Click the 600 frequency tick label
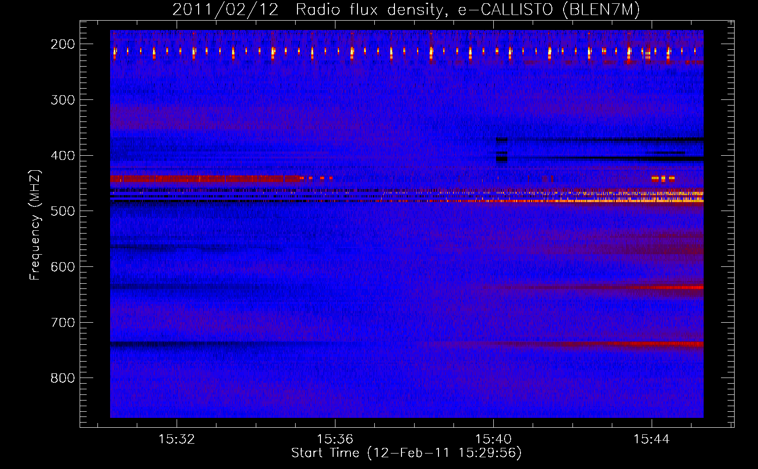The width and height of the screenshot is (758, 469). pos(63,267)
